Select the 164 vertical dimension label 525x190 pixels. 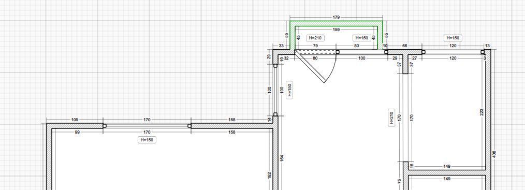pyautogui.click(x=282, y=158)
